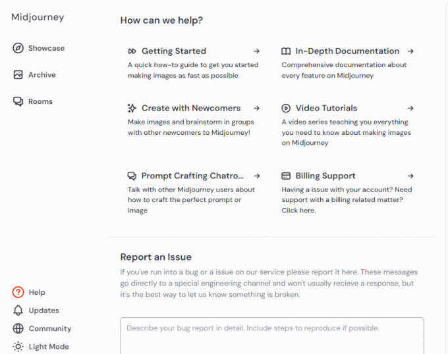Open the Billing Support link
448x354 pixels.
325,176
